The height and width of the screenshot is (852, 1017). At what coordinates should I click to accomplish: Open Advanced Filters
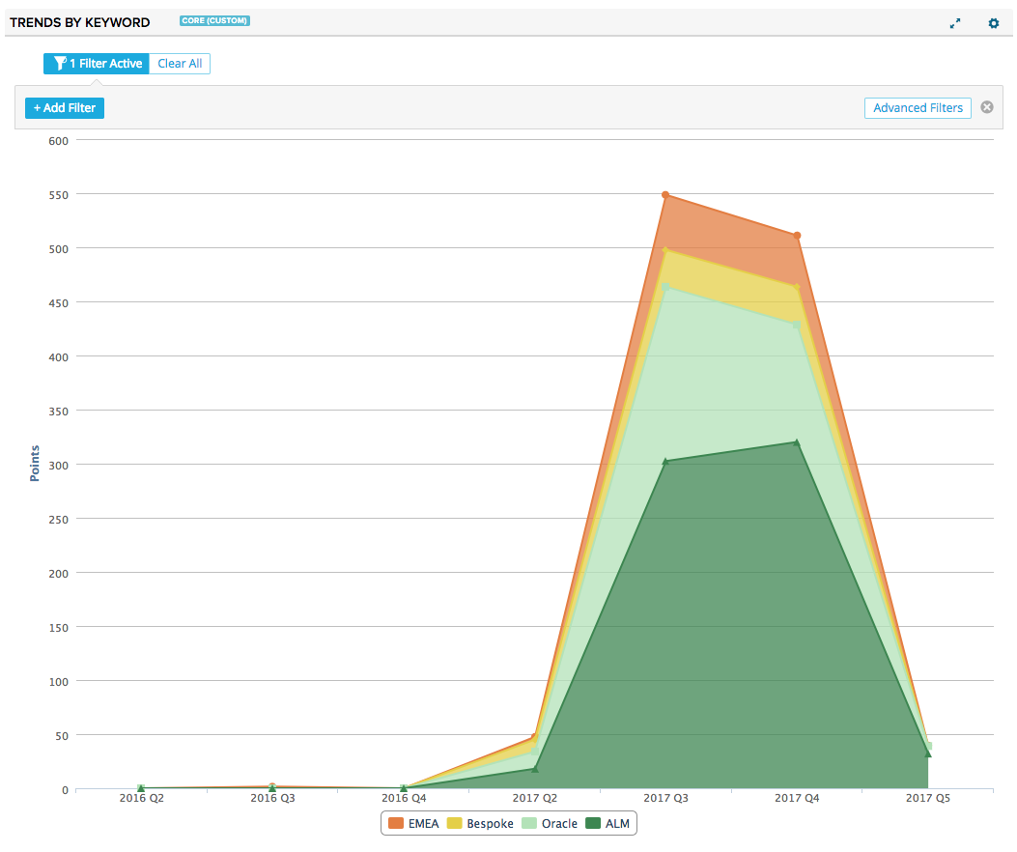click(918, 108)
